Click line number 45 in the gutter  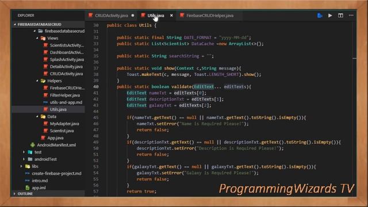[96, 117]
